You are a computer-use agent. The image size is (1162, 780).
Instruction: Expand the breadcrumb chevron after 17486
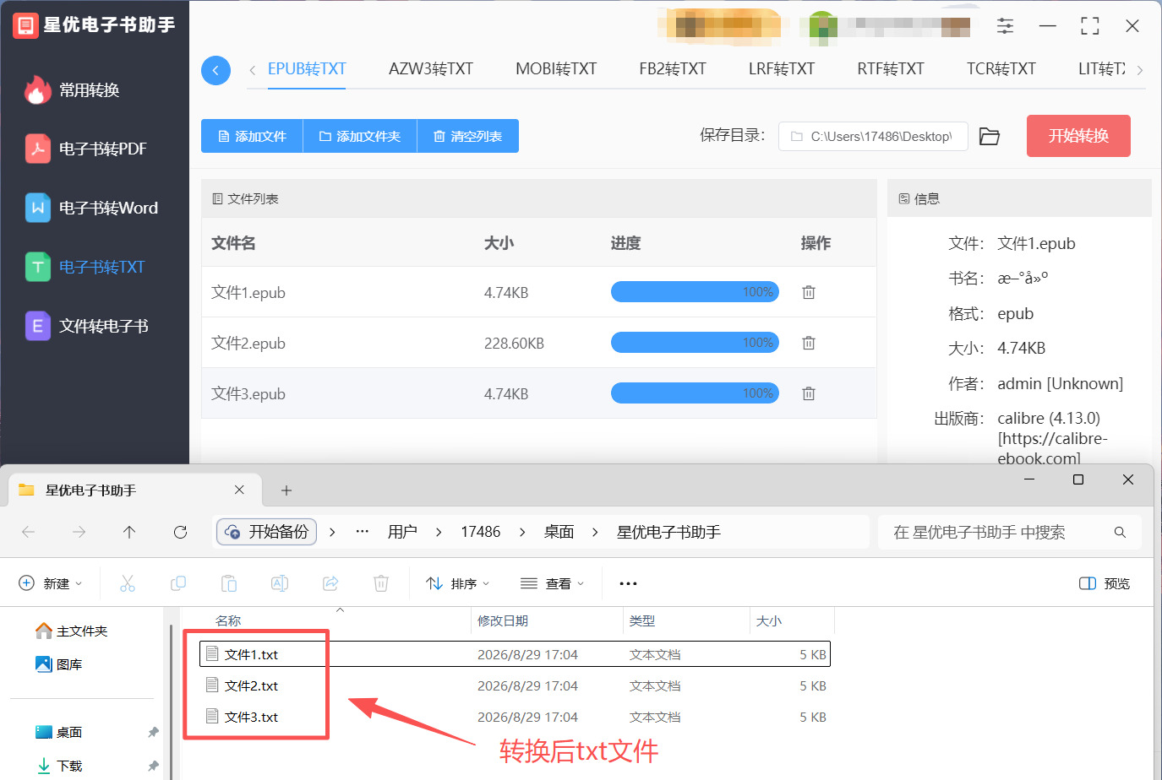(522, 532)
